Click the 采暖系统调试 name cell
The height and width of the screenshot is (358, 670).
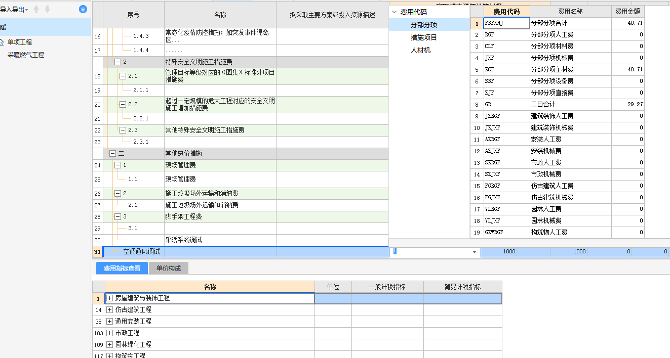tap(220, 240)
